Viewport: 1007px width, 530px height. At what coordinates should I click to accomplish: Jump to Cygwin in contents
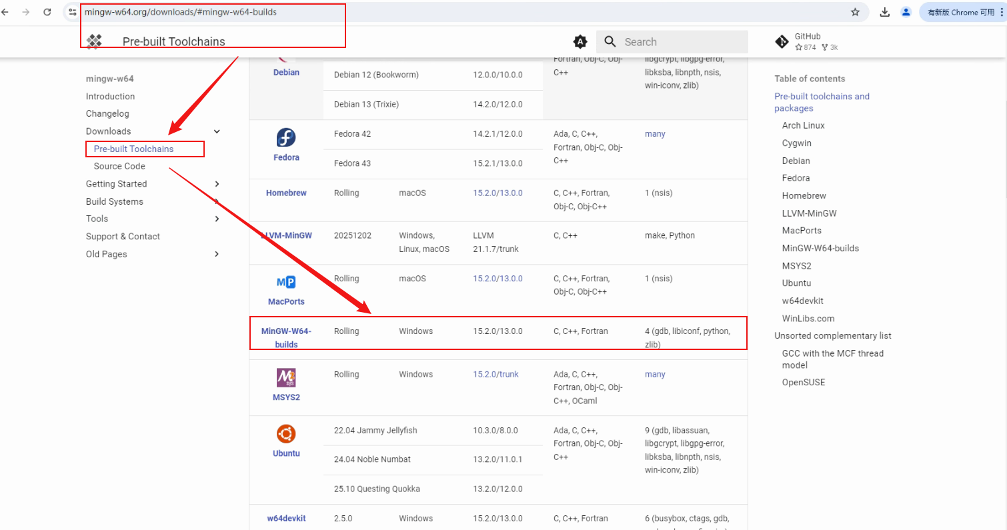(x=796, y=143)
